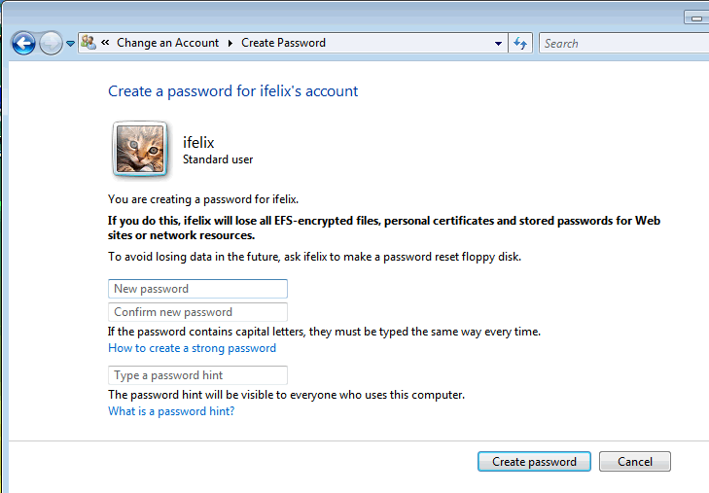This screenshot has height=493, width=709.
Task: Select 'Change an Account' breadcrumb
Action: pos(168,43)
